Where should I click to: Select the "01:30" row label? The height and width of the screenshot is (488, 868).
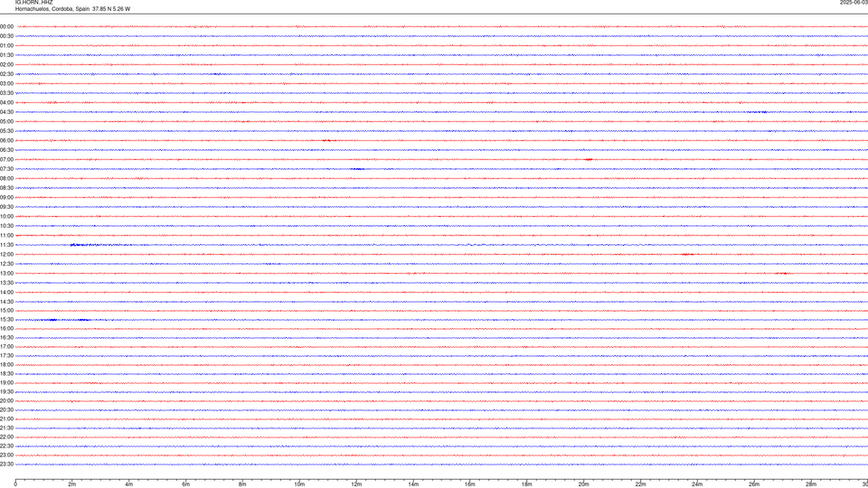coord(6,55)
